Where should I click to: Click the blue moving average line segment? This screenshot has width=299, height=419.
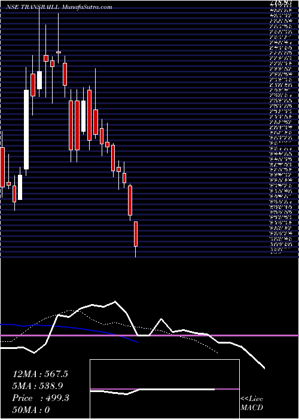pos(69,330)
